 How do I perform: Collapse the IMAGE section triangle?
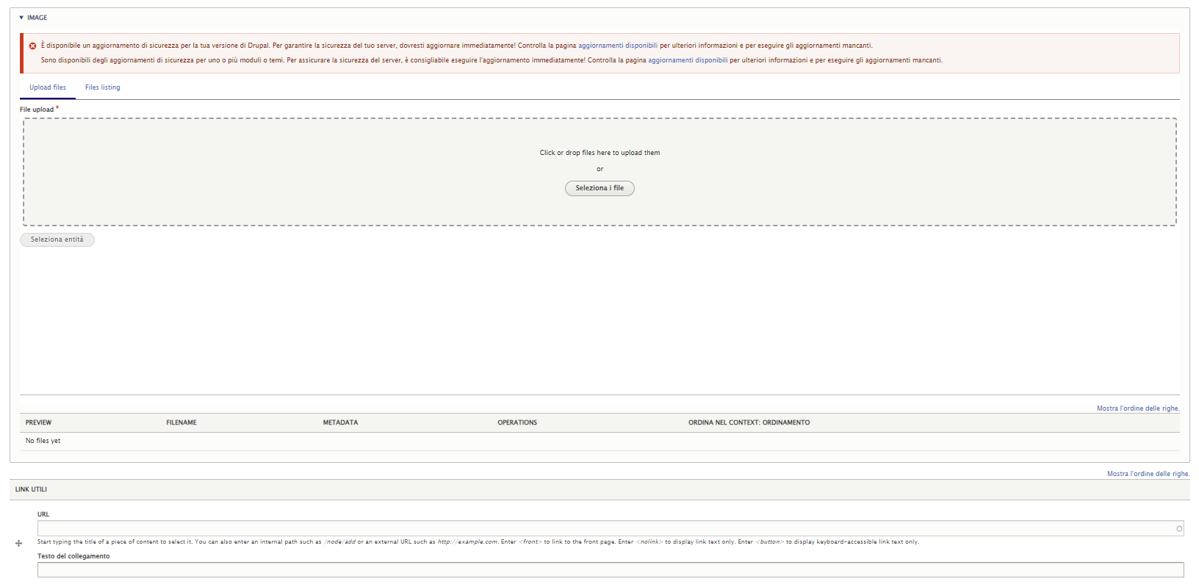pos(21,18)
